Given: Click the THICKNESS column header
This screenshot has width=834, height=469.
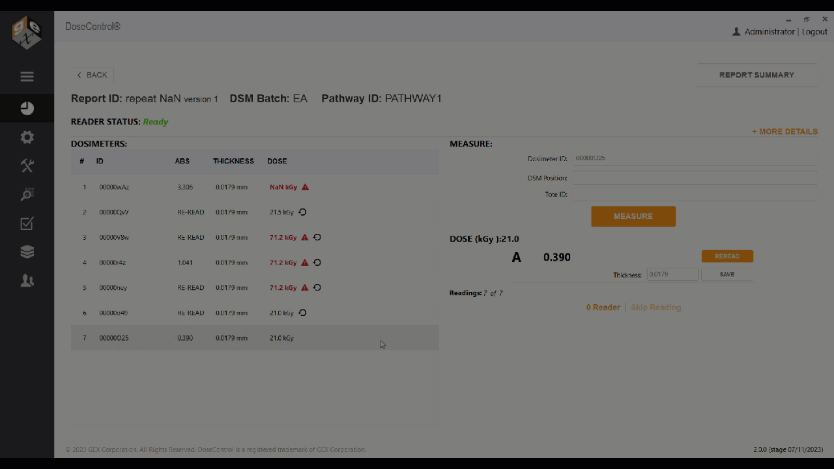Looking at the screenshot, I should pos(233,161).
